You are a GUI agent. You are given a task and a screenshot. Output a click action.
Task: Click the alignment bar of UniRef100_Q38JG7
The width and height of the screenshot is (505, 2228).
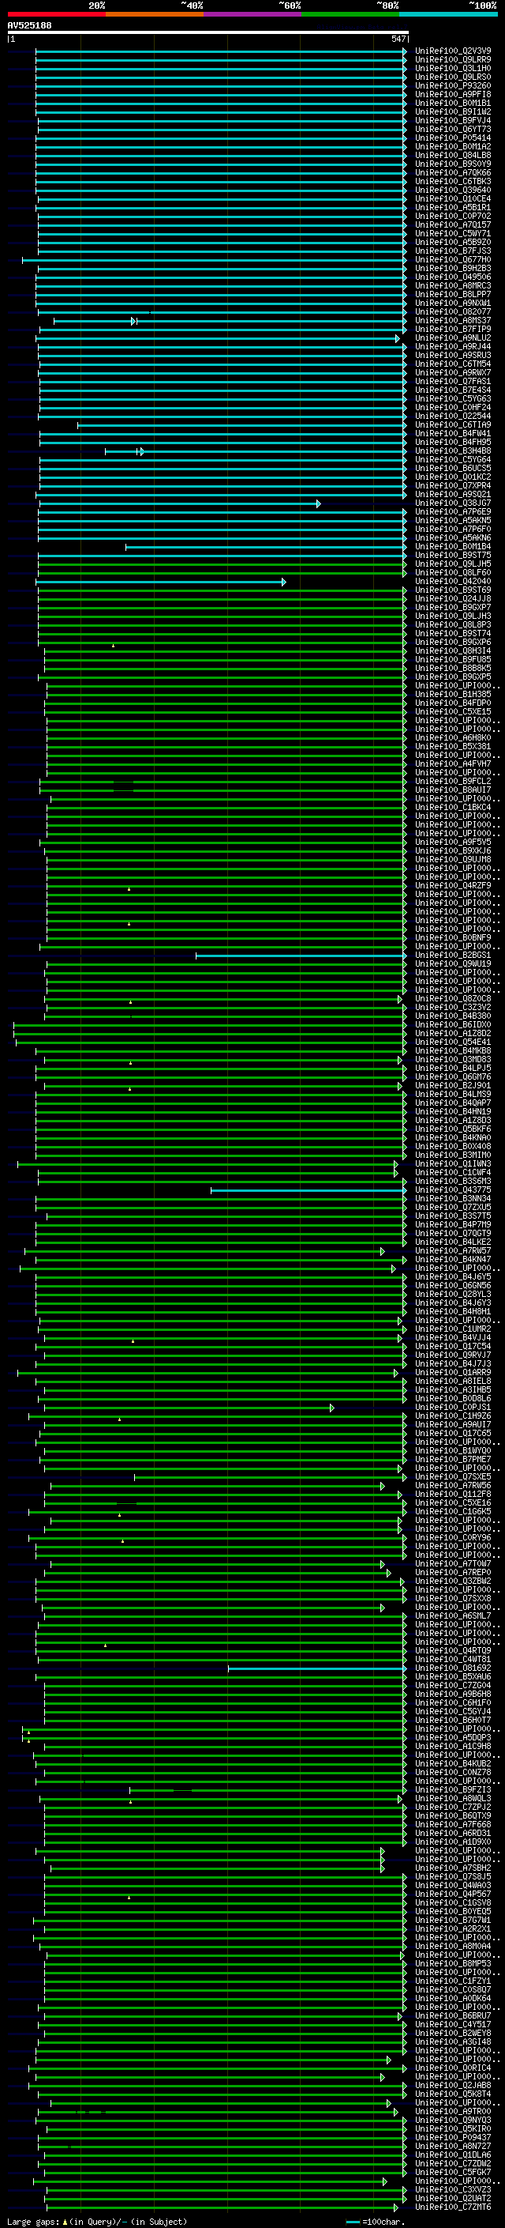tap(180, 503)
